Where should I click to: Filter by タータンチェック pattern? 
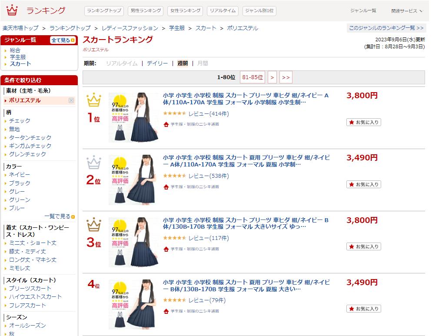(30, 138)
